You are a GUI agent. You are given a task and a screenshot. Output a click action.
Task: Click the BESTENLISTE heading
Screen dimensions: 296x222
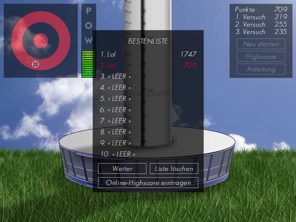[x=148, y=41]
